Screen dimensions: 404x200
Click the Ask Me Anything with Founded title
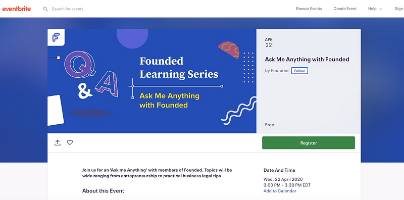point(307,59)
